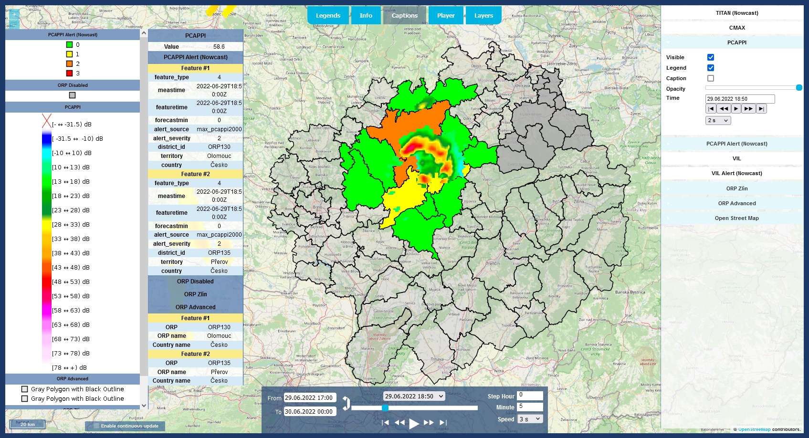The height and width of the screenshot is (438, 809).
Task: Enable PCAPPI Caption checkbox
Action: point(711,78)
